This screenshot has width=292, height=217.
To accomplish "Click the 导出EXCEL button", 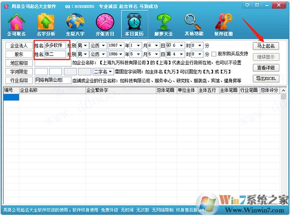I will pos(266,79).
